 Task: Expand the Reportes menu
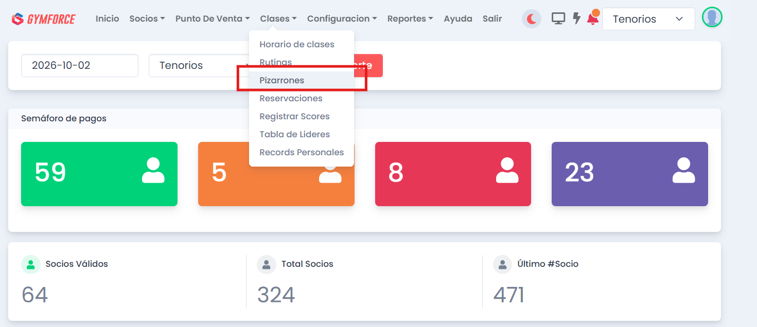[x=410, y=19]
